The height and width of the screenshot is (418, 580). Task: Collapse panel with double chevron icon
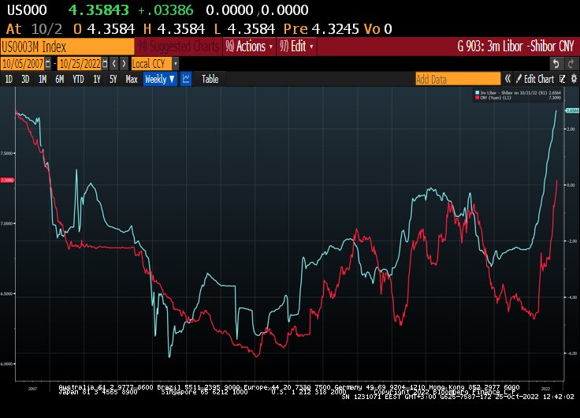507,79
